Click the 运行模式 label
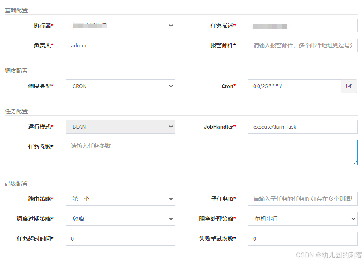364x261 pixels. click(41, 127)
